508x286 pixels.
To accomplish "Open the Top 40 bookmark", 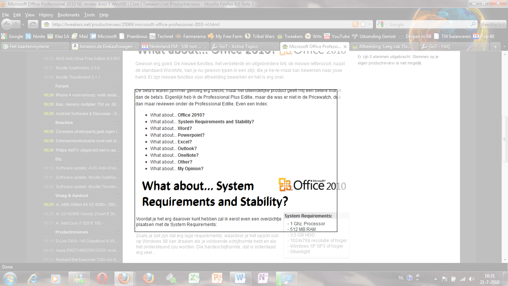I will [484, 36].
